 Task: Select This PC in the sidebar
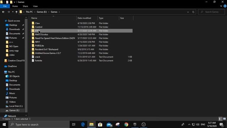point(11,72)
